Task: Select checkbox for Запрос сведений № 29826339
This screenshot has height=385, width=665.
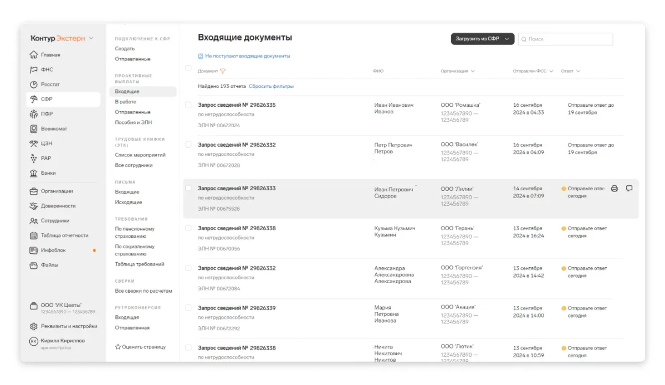Action: click(x=188, y=308)
